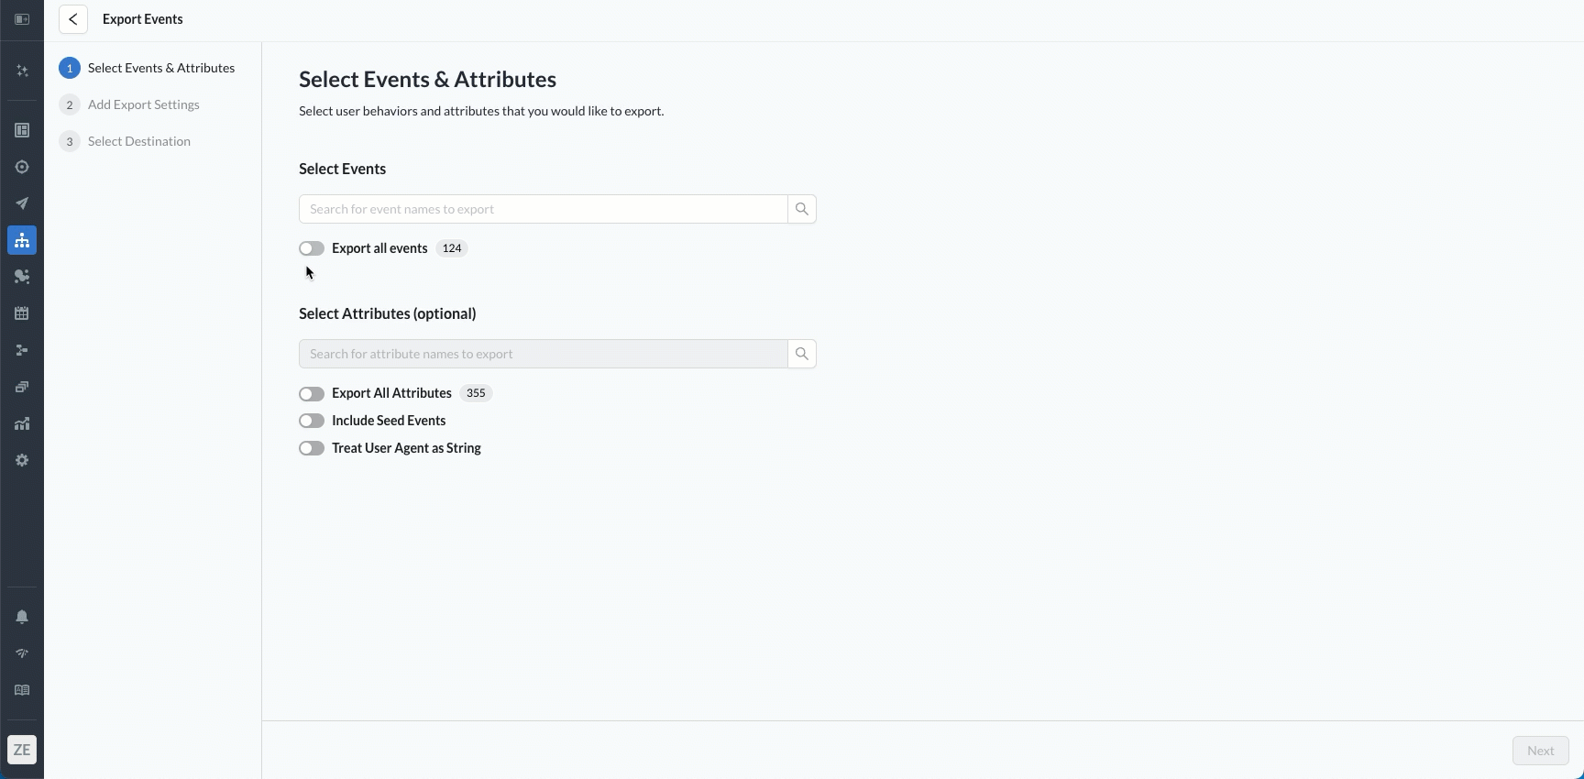
Task: Go to Select Destination step
Action: coord(138,141)
